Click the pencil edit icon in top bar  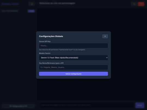pos(134,4)
